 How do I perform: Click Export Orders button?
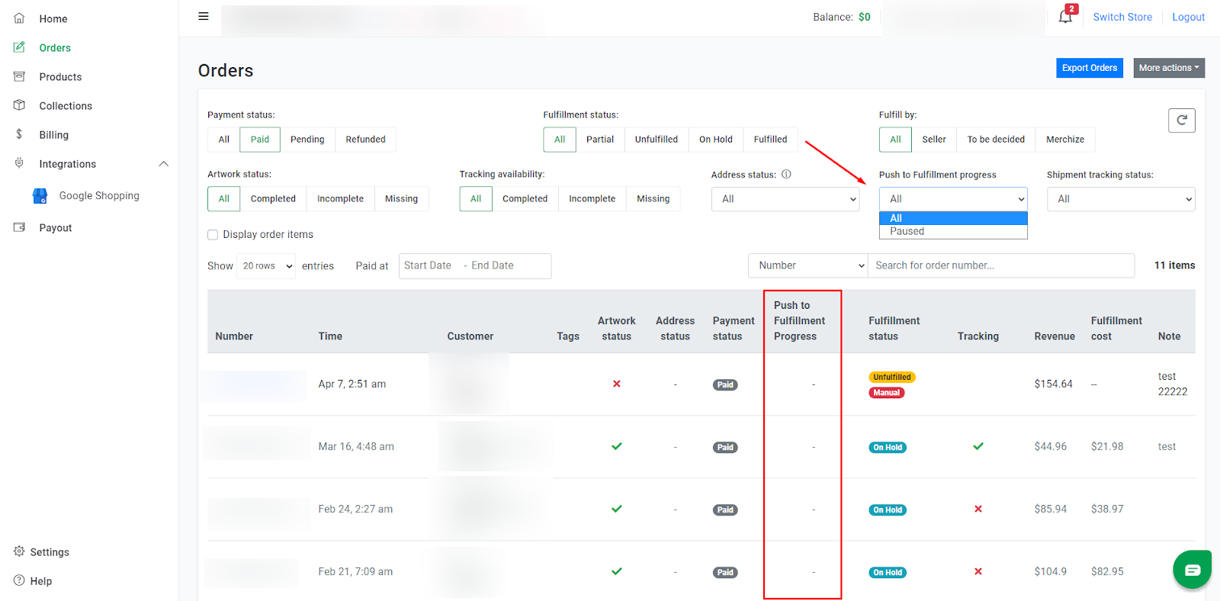(x=1090, y=68)
